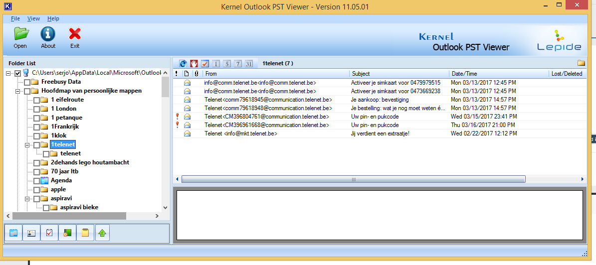Open the File menu

(15, 18)
